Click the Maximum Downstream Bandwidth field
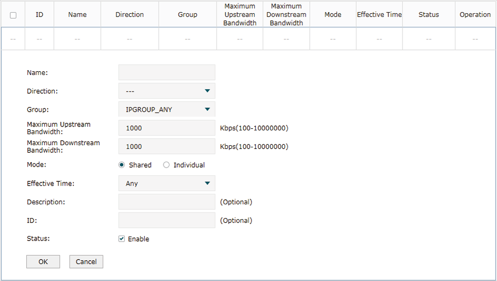Image resolution: width=497 pixels, height=281 pixels. tap(167, 146)
